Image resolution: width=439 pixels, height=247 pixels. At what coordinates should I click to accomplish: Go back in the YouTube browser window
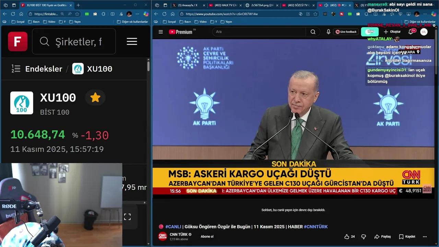[156, 14]
